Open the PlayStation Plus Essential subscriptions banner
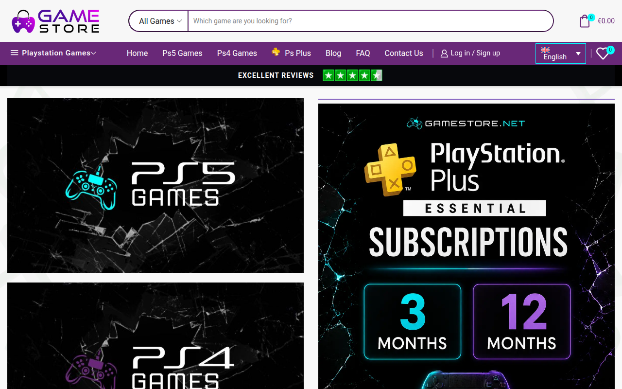622x389 pixels. point(466,246)
